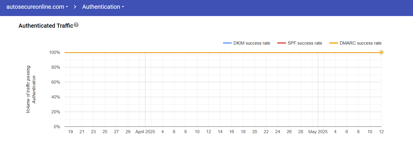Viewport: 413px width, 146px height.
Task: Click the blue DKIM legend line swatch
Action: (x=227, y=43)
